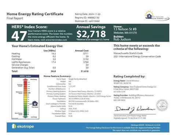Click the 'Home Feature Summary' heading
The image size is (176, 136).
pyautogui.click(x=58, y=76)
